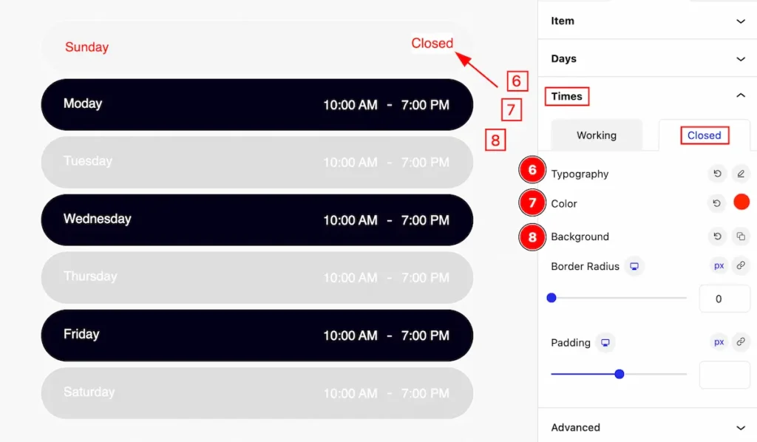Open the red Color swatch picker

click(741, 203)
